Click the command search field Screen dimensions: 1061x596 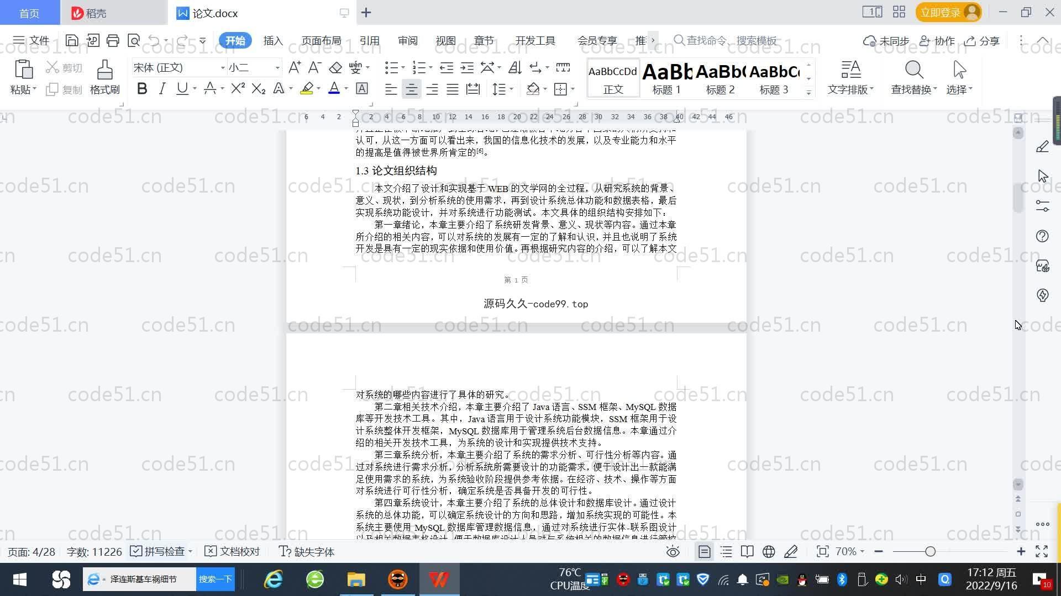pos(725,40)
